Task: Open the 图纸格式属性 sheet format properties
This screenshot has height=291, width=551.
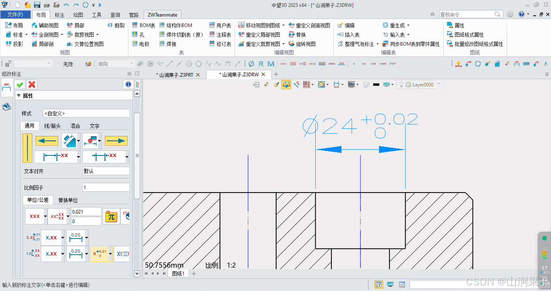Action: coord(465,35)
